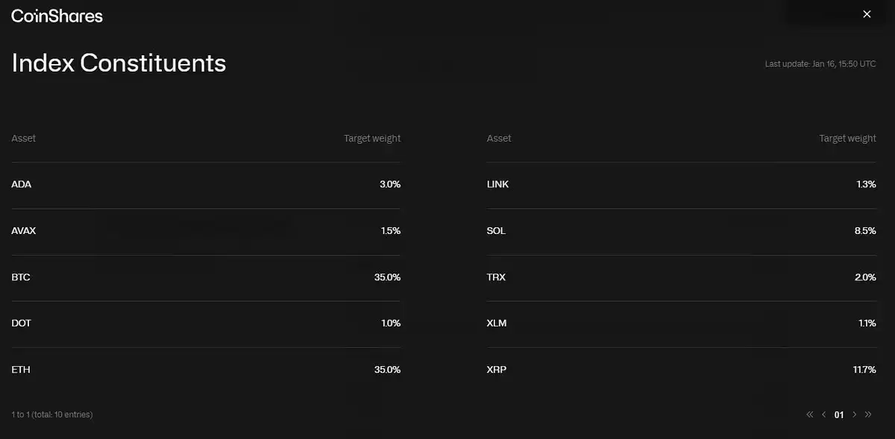Select the AVAX asset row
895x439 pixels.
point(206,231)
